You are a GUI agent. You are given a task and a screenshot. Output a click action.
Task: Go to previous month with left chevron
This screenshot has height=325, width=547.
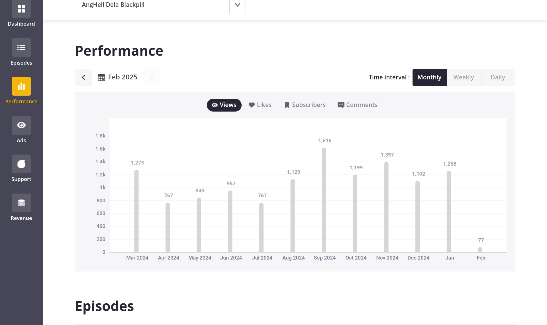(83, 77)
